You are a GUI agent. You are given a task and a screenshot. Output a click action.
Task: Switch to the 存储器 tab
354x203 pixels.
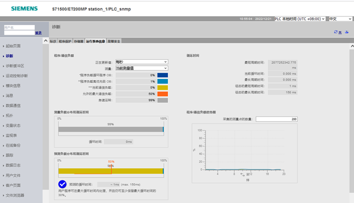(78, 41)
